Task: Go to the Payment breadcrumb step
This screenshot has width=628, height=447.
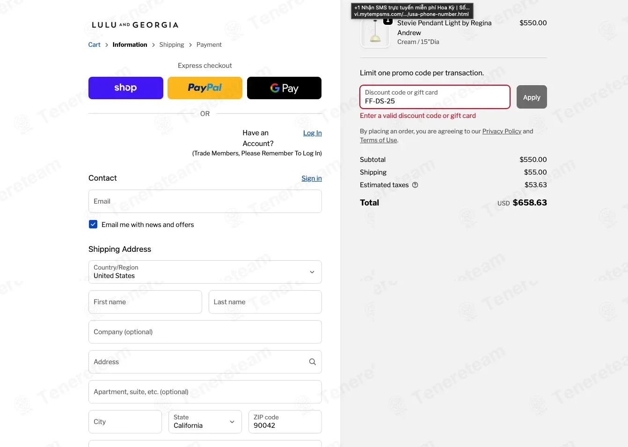Action: [209, 44]
